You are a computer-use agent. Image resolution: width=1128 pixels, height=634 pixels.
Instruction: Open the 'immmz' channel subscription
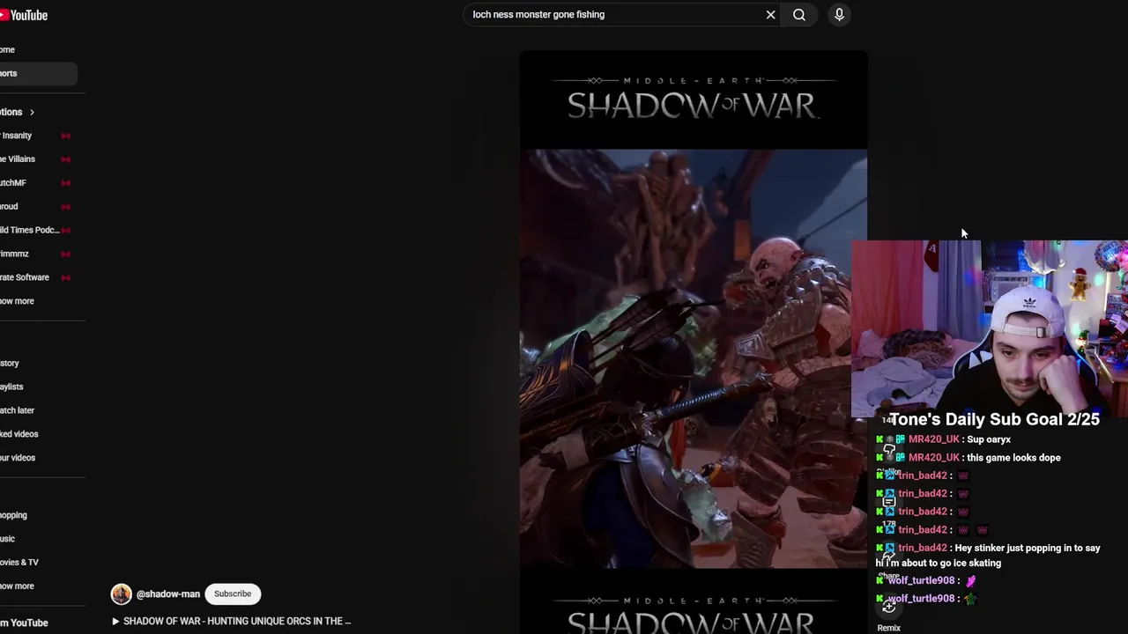coord(14,254)
